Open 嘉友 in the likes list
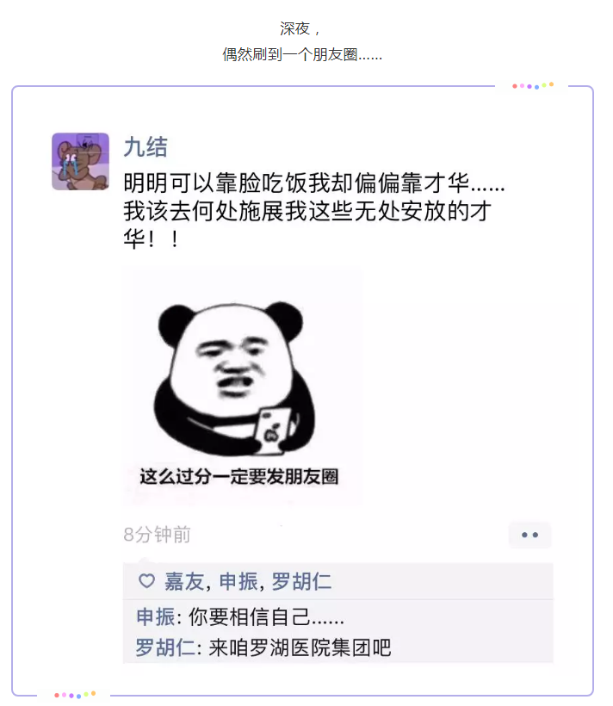The width and height of the screenshot is (613, 706). point(184,581)
